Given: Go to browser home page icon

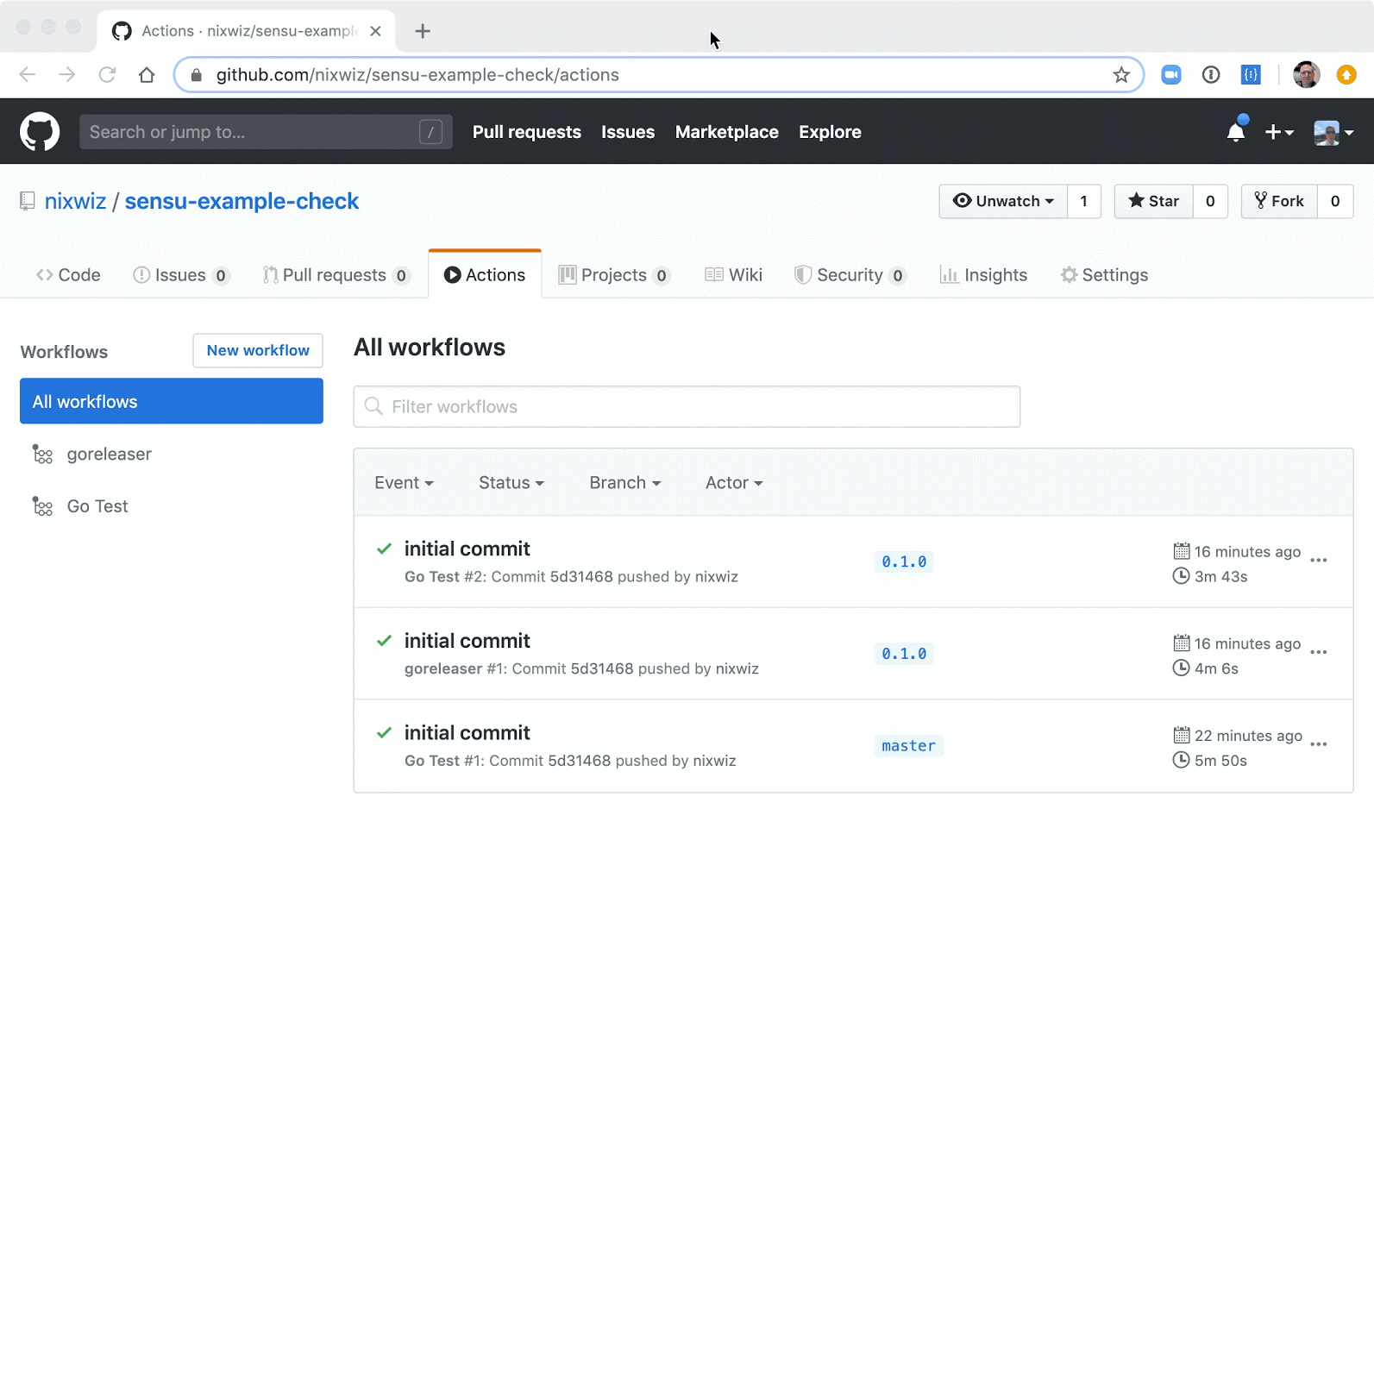Looking at the screenshot, I should pyautogui.click(x=147, y=75).
